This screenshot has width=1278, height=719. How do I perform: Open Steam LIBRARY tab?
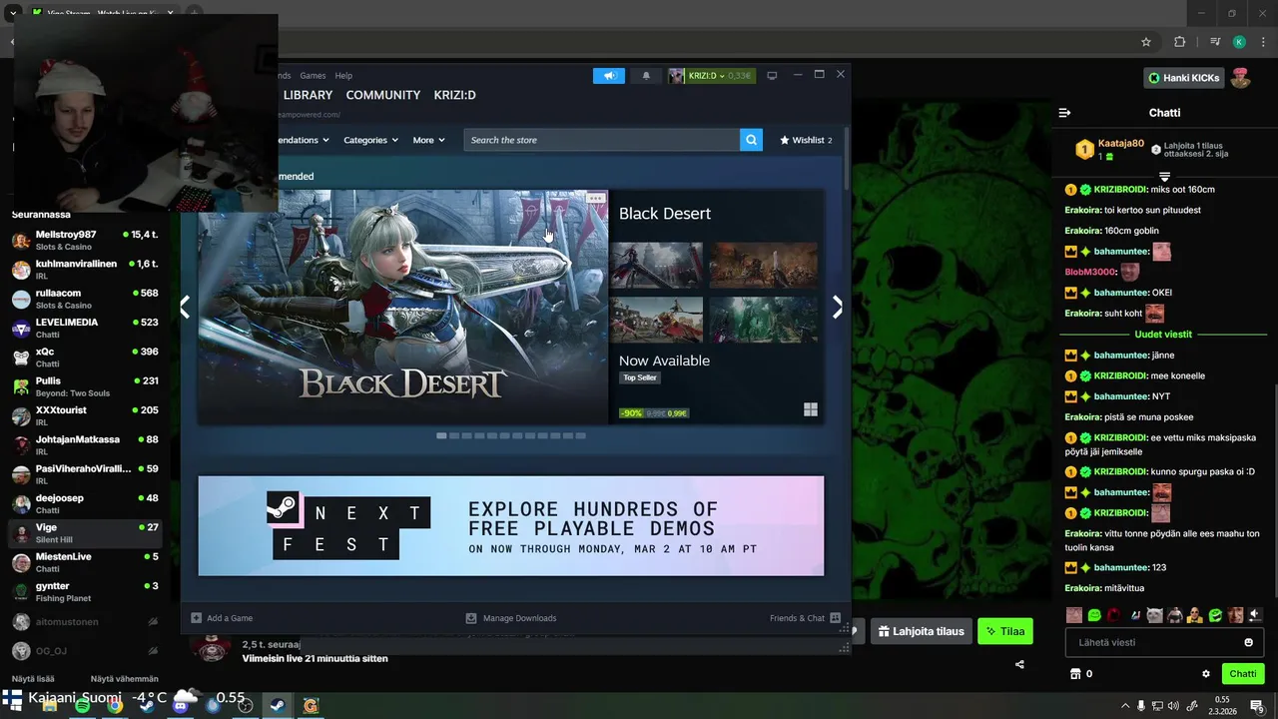[308, 95]
